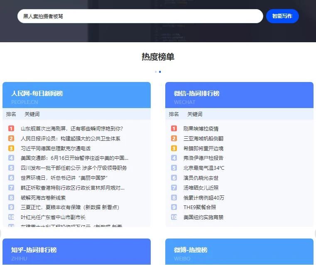
Task: Select keyword 美国纽约实施宵禁
Action: point(203,217)
